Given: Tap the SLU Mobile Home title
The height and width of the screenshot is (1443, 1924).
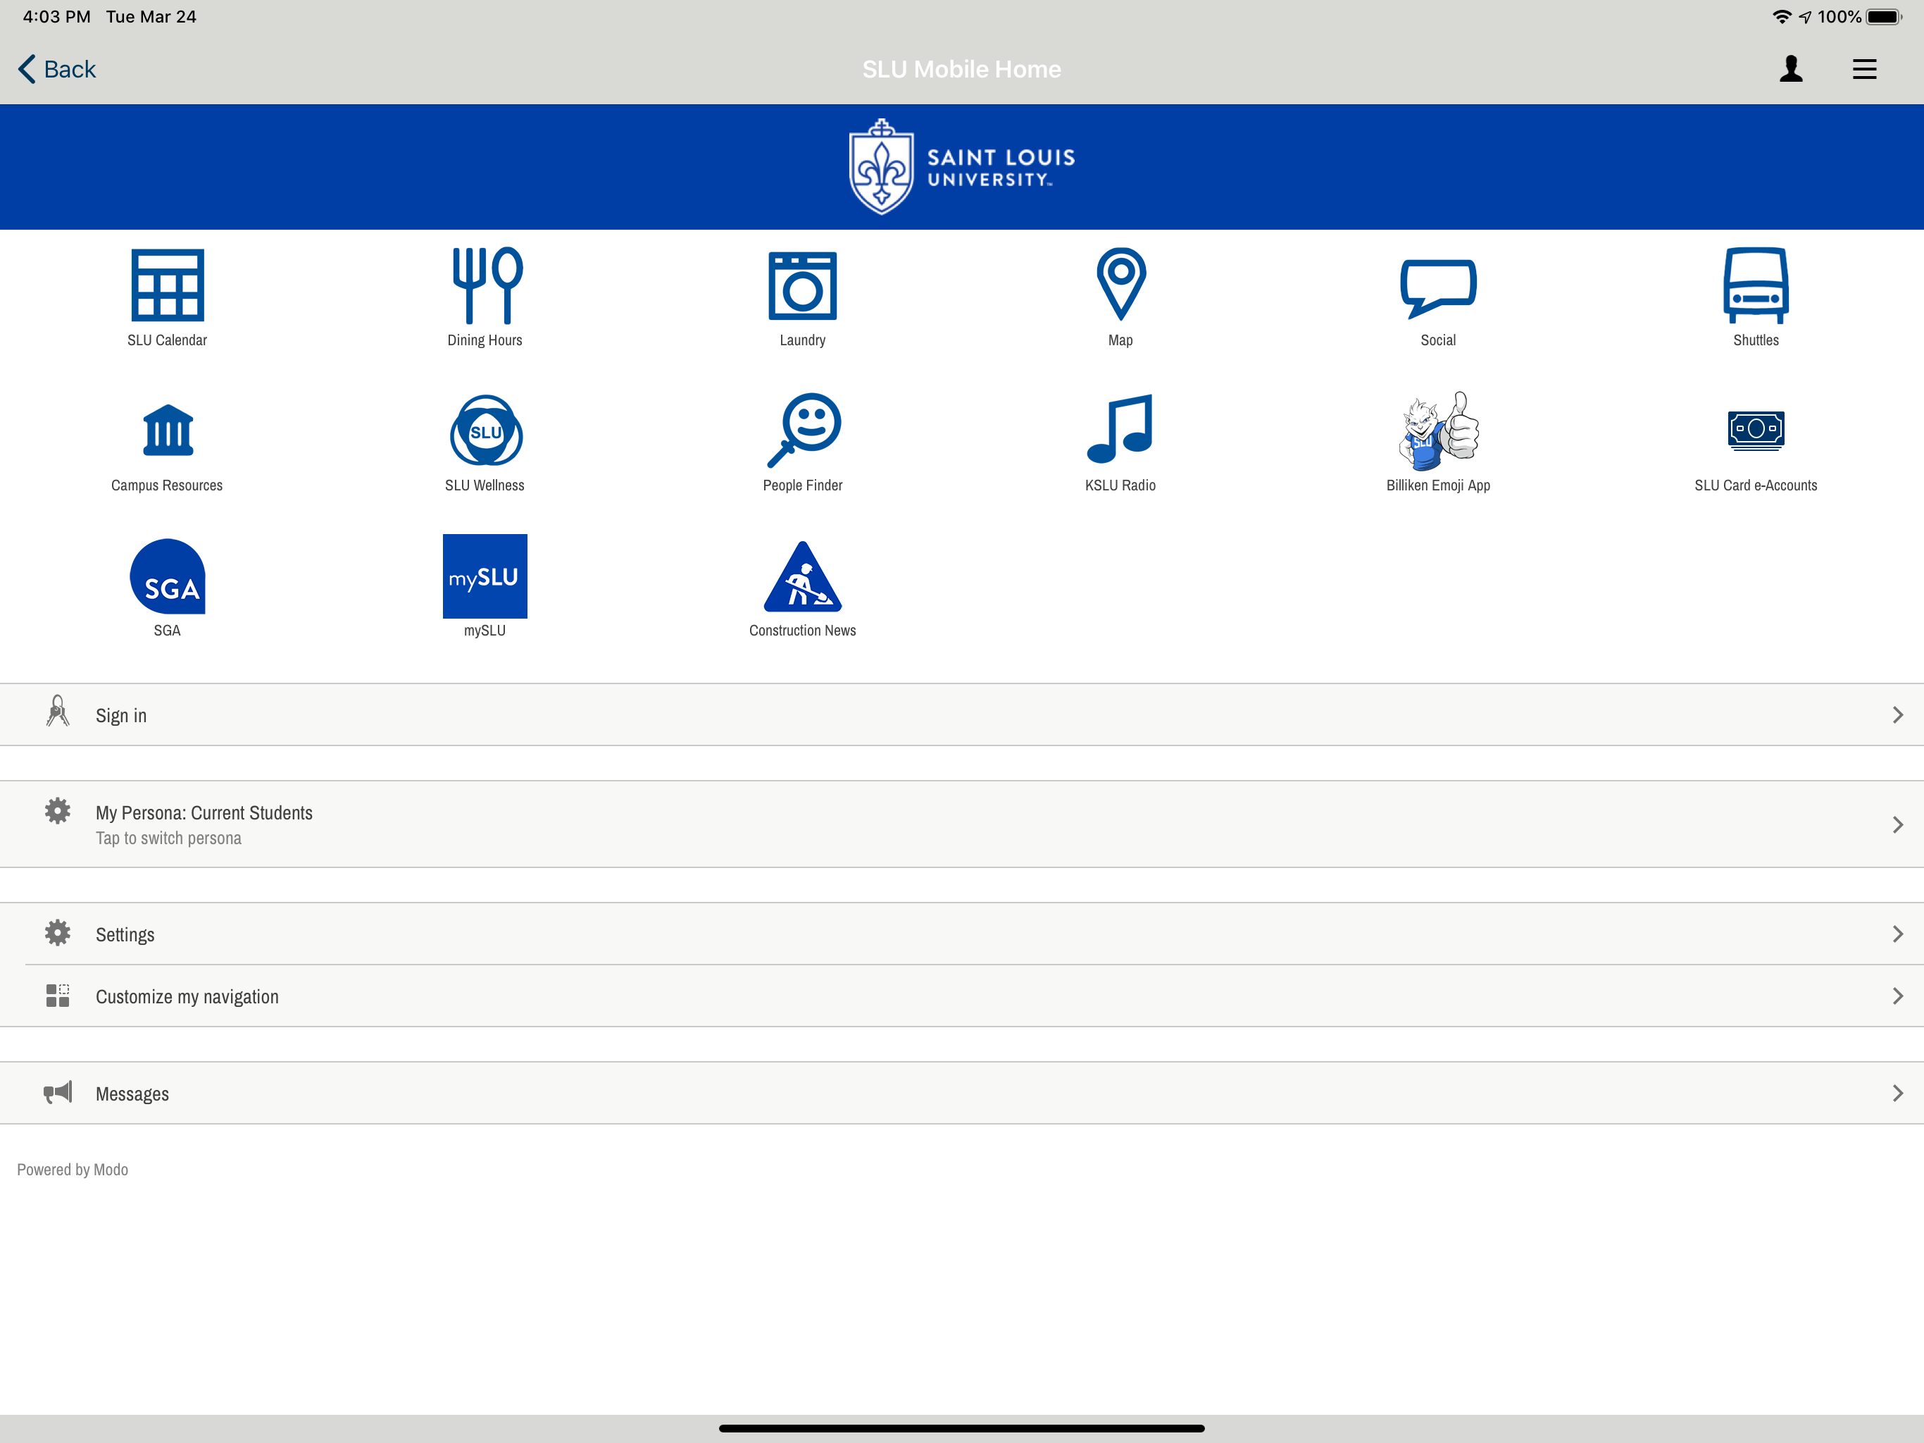Looking at the screenshot, I should coord(962,69).
